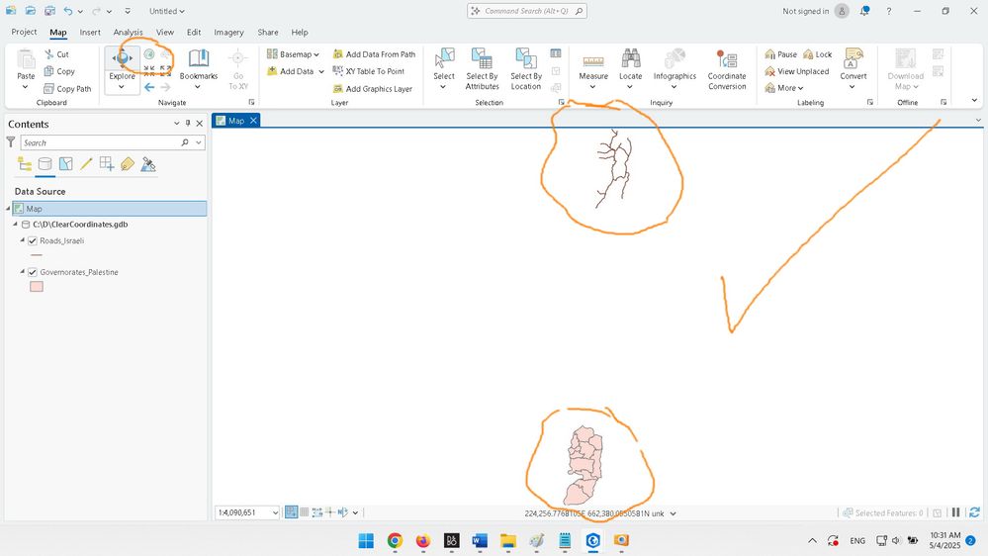Viewport: 988px width, 556px height.
Task: Refresh the map using status bar icon
Action: (974, 512)
